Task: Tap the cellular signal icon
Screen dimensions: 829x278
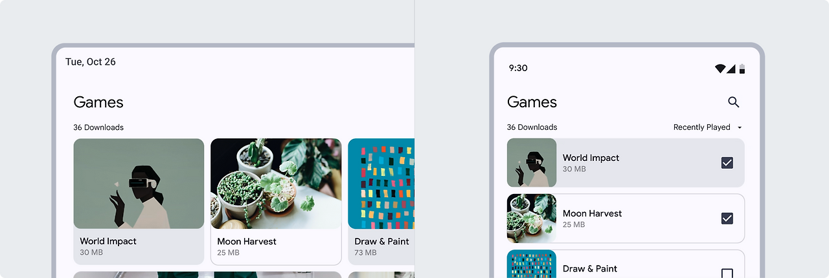Action: point(731,69)
